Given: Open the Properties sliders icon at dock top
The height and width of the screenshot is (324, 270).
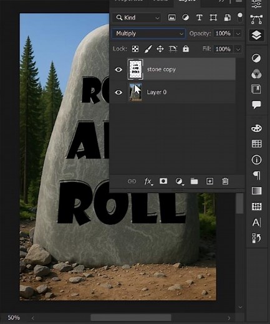Looking at the screenshot, I should (x=256, y=4).
